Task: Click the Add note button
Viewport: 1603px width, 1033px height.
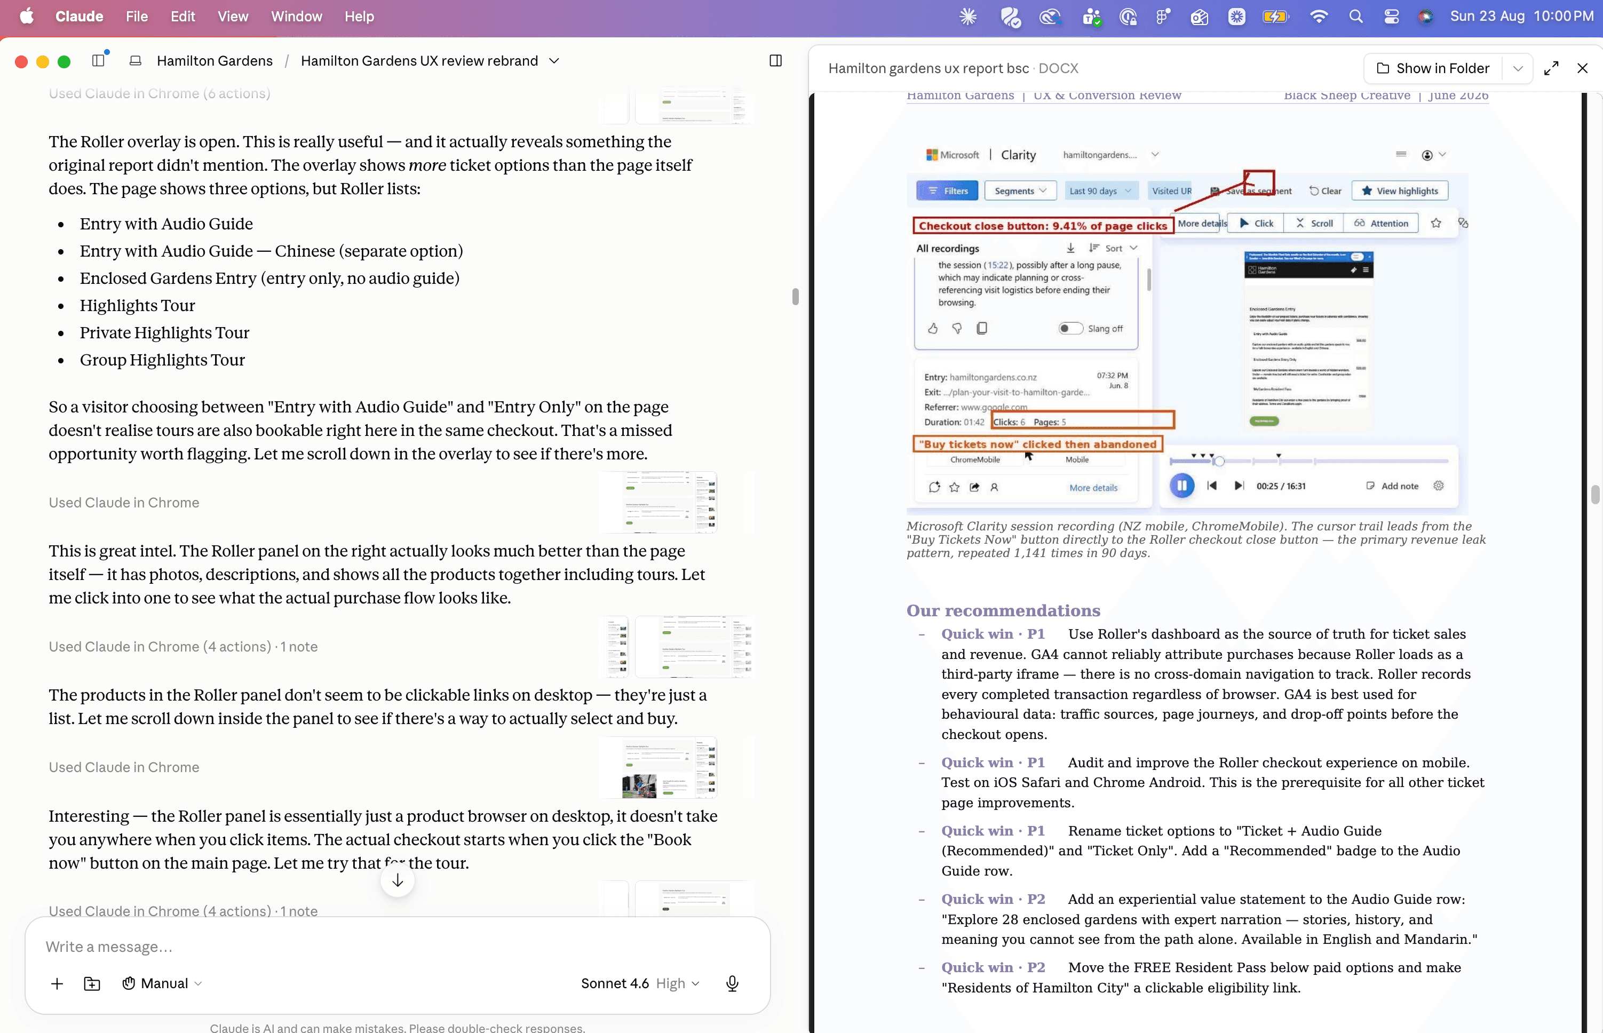Action: [1392, 486]
